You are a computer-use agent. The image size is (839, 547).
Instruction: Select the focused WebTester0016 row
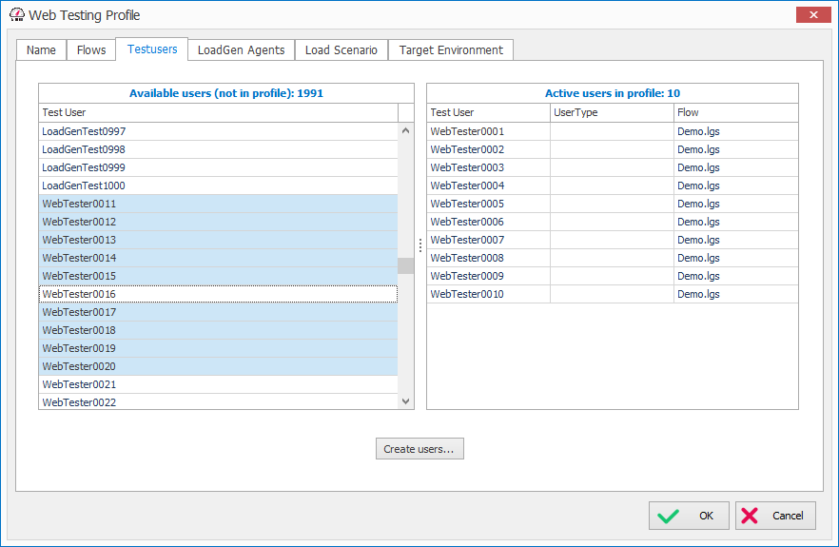click(x=219, y=294)
